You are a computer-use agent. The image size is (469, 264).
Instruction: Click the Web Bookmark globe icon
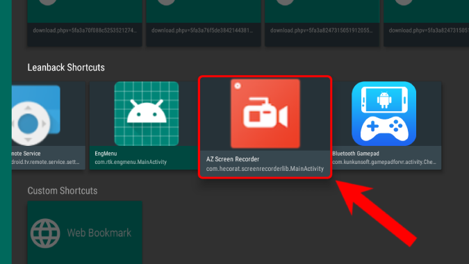coord(45,233)
